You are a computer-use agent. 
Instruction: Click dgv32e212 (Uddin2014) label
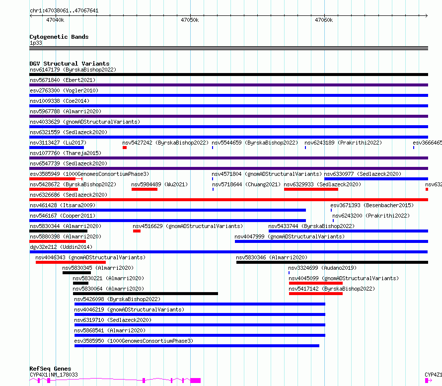(61, 247)
